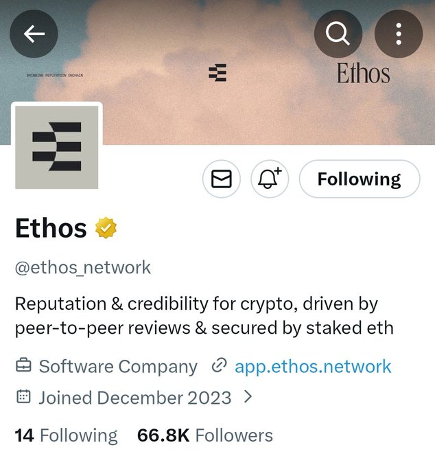The height and width of the screenshot is (467, 435).
Task: Click the gold verified badge
Action: pyautogui.click(x=106, y=228)
